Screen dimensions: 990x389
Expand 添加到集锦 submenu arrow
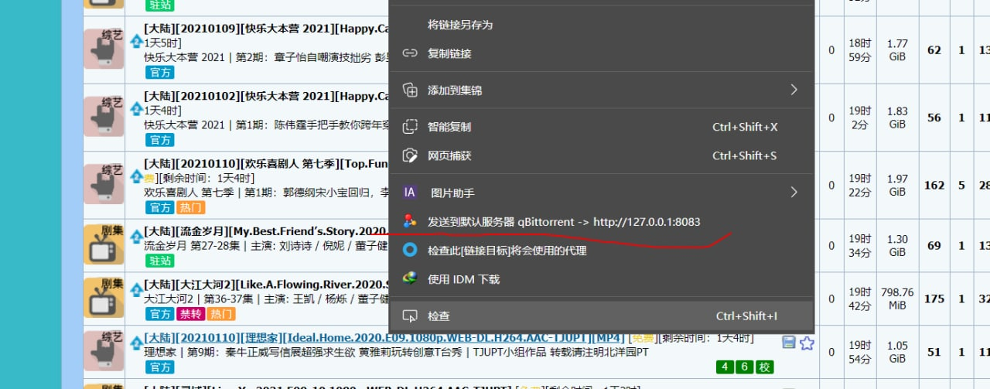pos(794,90)
